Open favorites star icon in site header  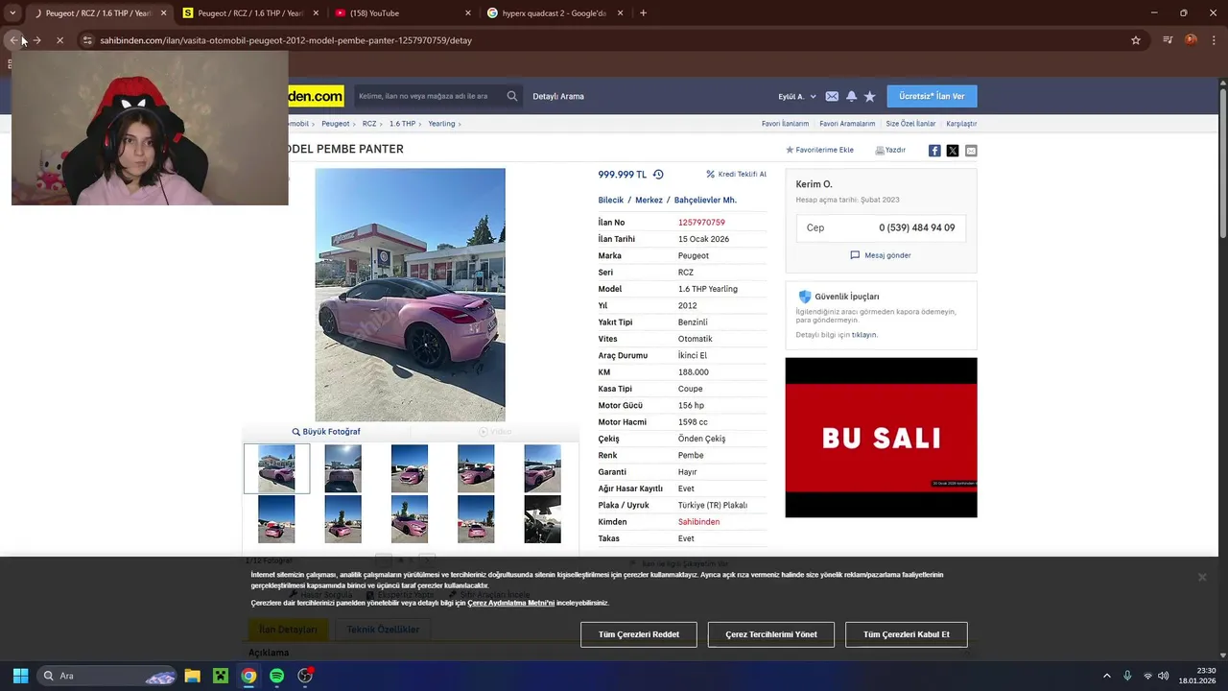[x=869, y=96]
